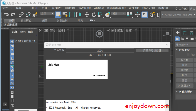Activate the Select and Link tool
This screenshot has width=196, height=111.
tap(21, 15)
